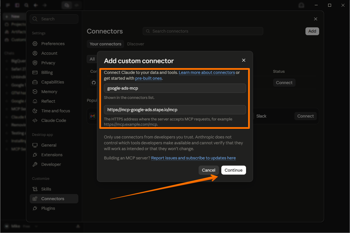Image resolution: width=350 pixels, height=233 pixels.
Task: Open Reflect settings
Action: (54, 101)
